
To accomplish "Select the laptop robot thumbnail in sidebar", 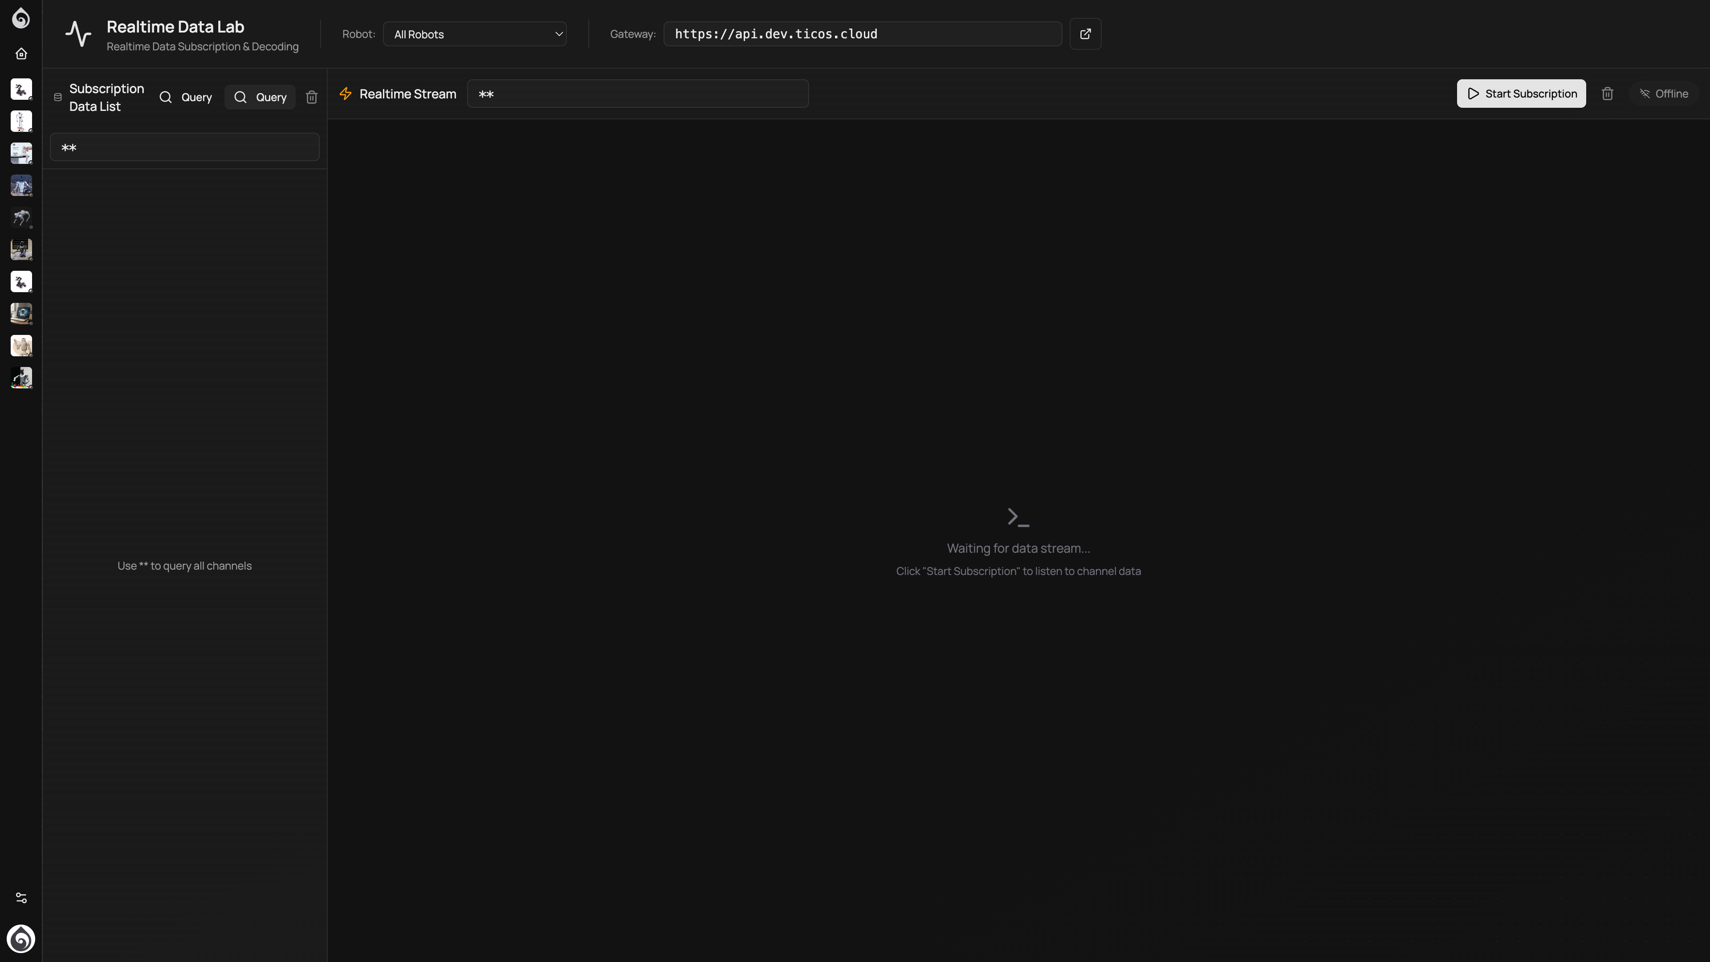I will pyautogui.click(x=21, y=314).
